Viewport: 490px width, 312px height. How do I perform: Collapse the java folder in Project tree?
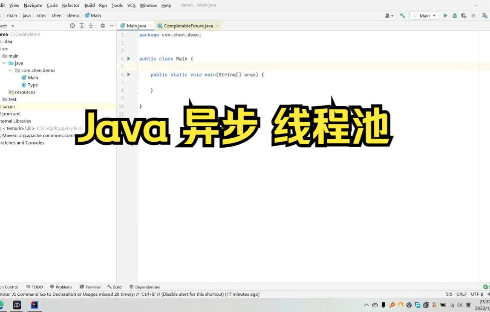coord(4,63)
